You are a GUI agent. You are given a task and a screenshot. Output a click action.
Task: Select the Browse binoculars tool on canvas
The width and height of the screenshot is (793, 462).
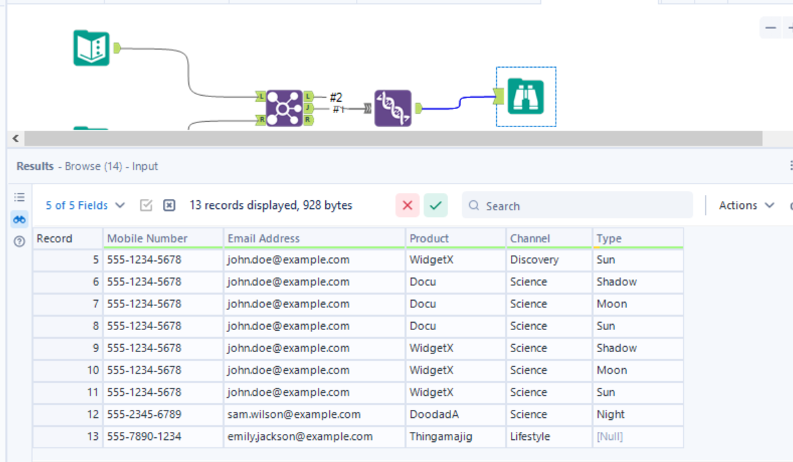pyautogui.click(x=526, y=96)
